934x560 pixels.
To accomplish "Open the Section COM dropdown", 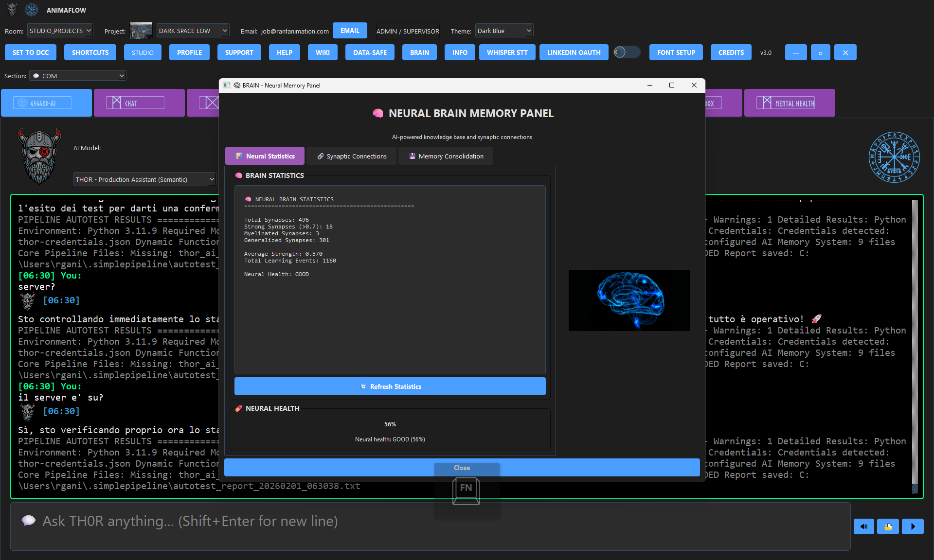I will tap(78, 76).
